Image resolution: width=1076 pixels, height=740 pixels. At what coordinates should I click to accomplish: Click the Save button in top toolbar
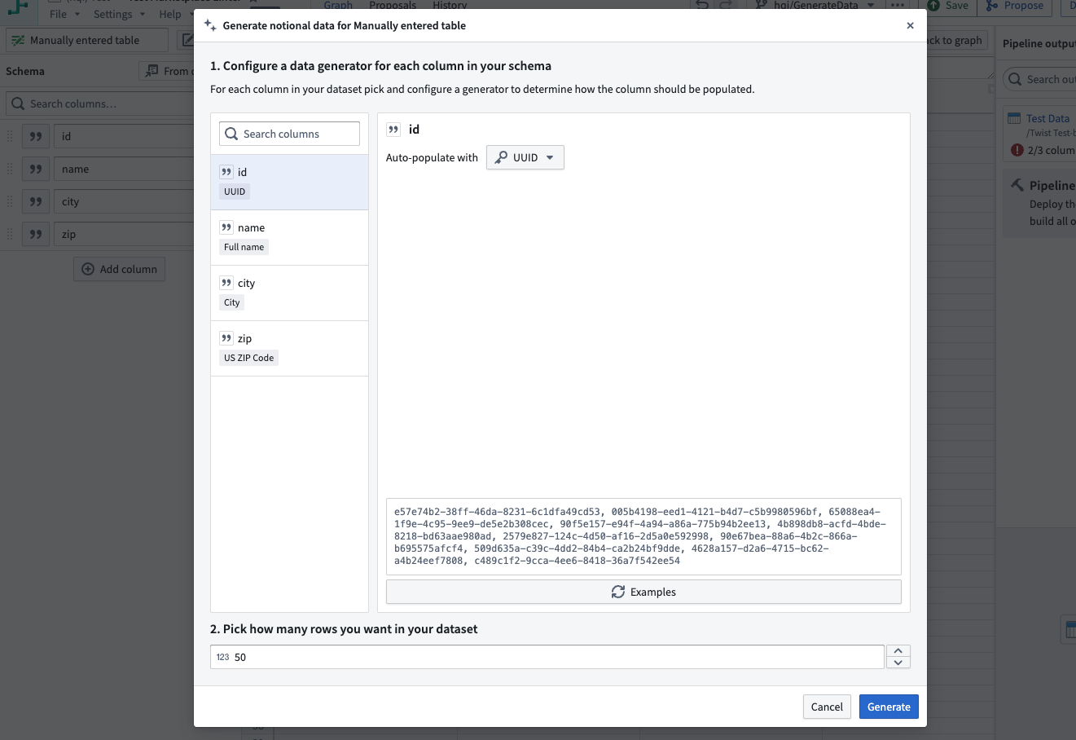948,6
